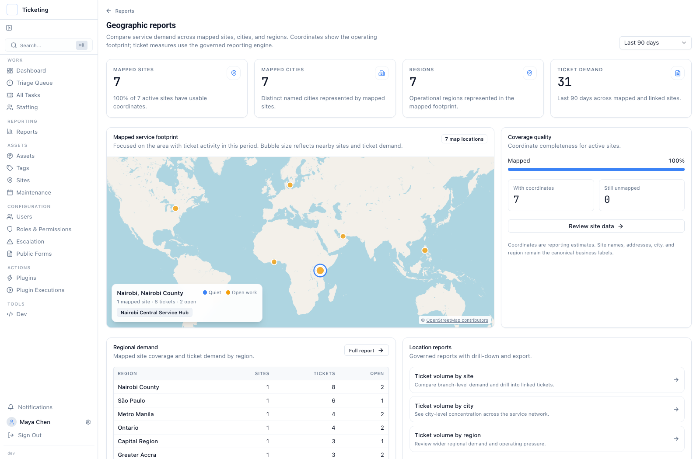Collapse the sidebar panel icon
Image resolution: width=700 pixels, height=459 pixels.
pyautogui.click(x=9, y=28)
